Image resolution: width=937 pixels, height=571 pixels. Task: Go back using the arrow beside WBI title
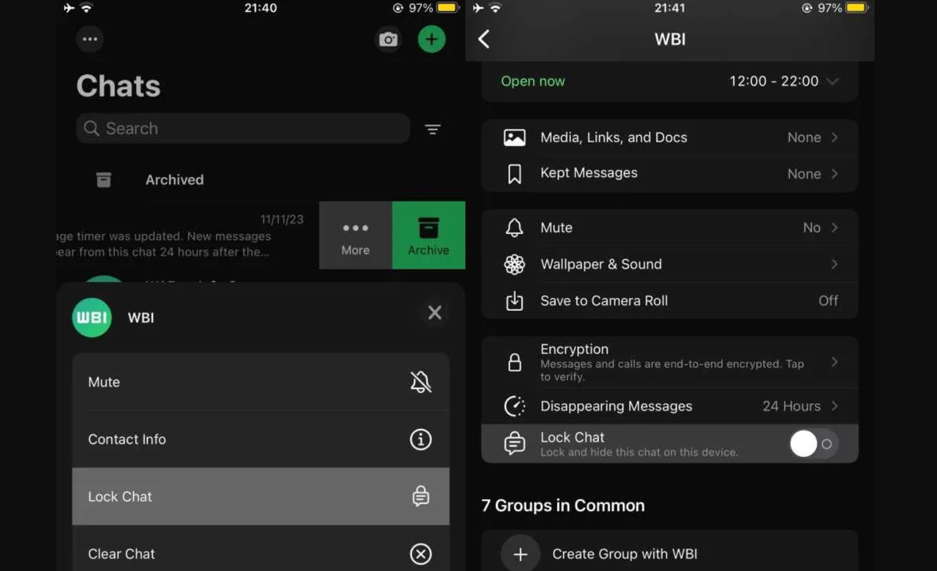pyautogui.click(x=484, y=39)
